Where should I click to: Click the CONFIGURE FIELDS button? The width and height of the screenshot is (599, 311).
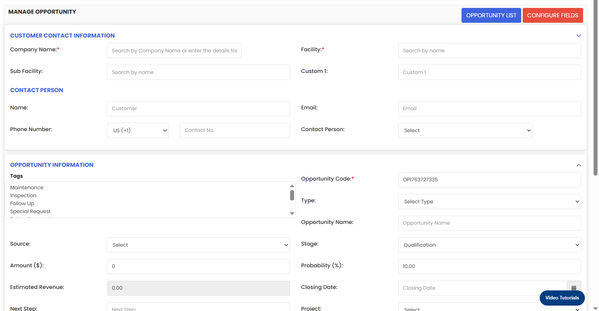pyautogui.click(x=553, y=15)
